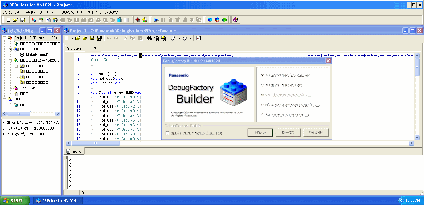Close the DebugFactory Builder dialog
424x205 pixels.
click(328, 61)
